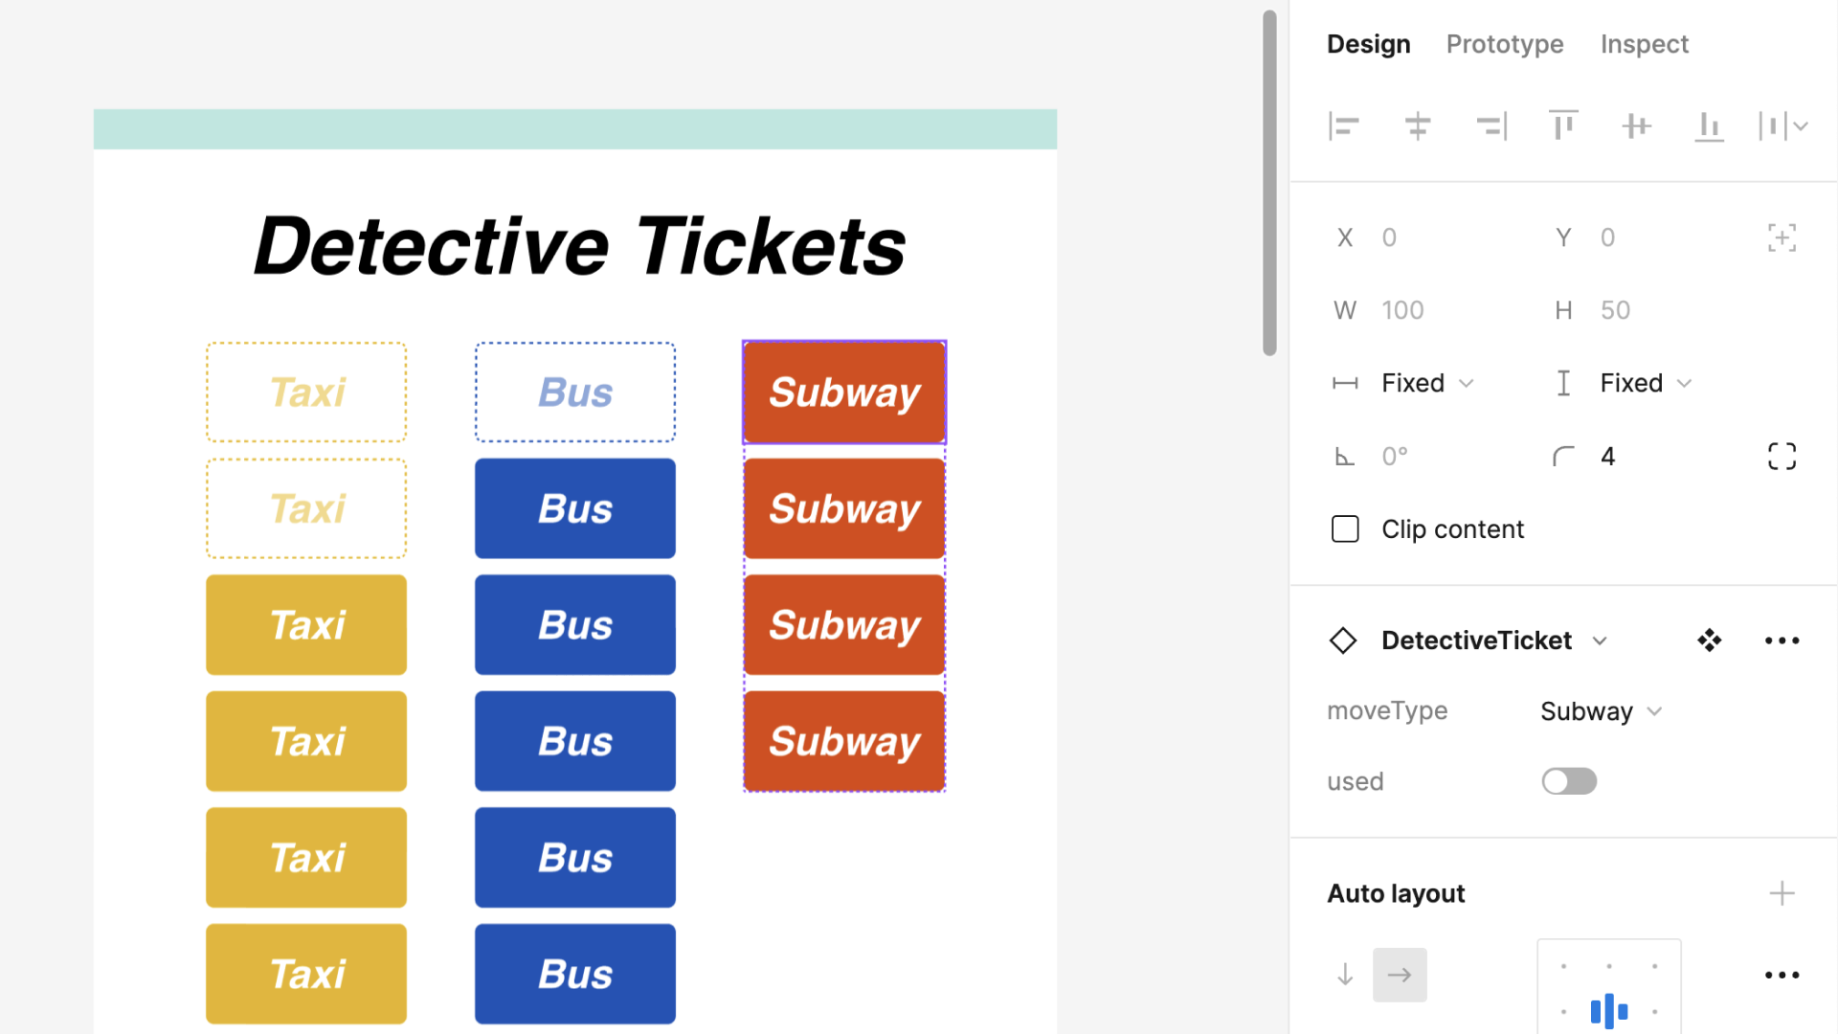
Task: Select the align horizontal centers icon
Action: [x=1417, y=125]
